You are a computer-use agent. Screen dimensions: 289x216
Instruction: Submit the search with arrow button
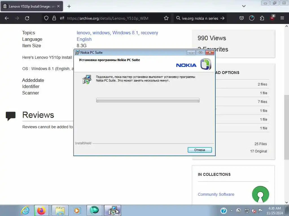click(222, 18)
